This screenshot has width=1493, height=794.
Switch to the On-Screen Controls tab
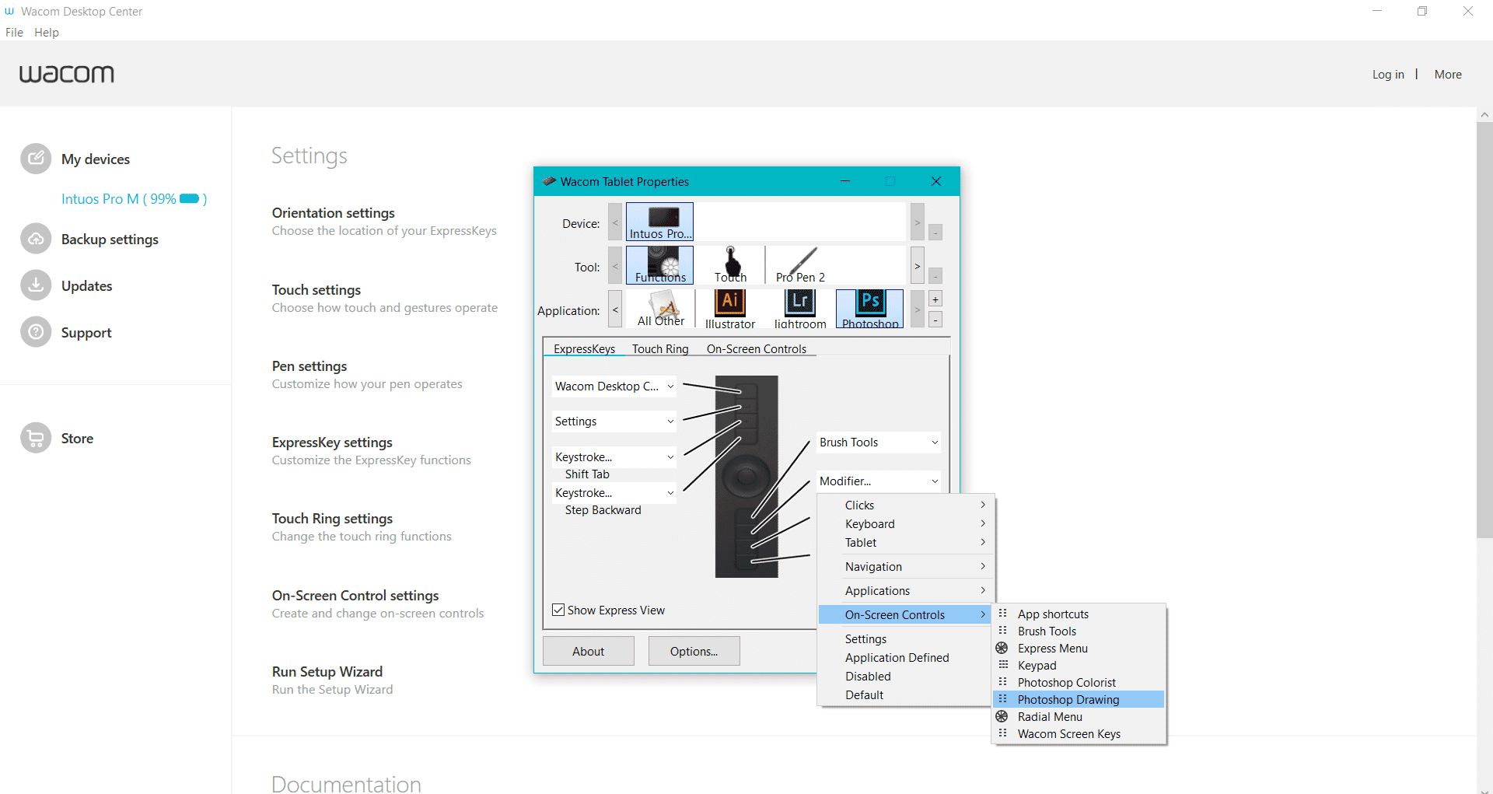tap(757, 349)
